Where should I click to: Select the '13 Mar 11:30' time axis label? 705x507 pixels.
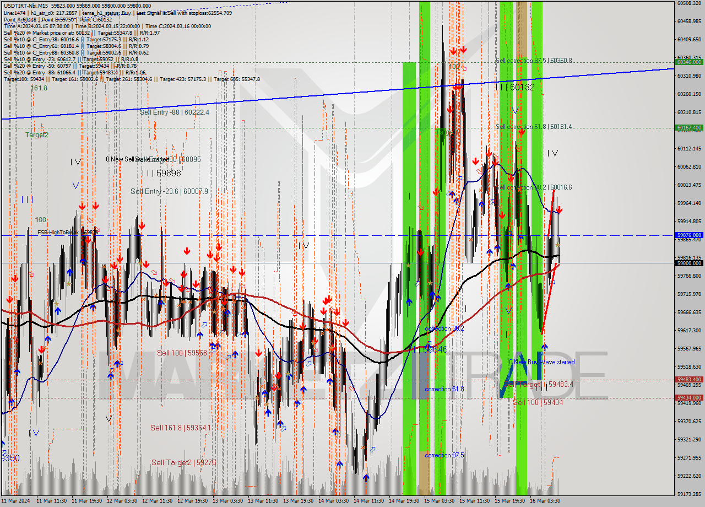click(263, 501)
